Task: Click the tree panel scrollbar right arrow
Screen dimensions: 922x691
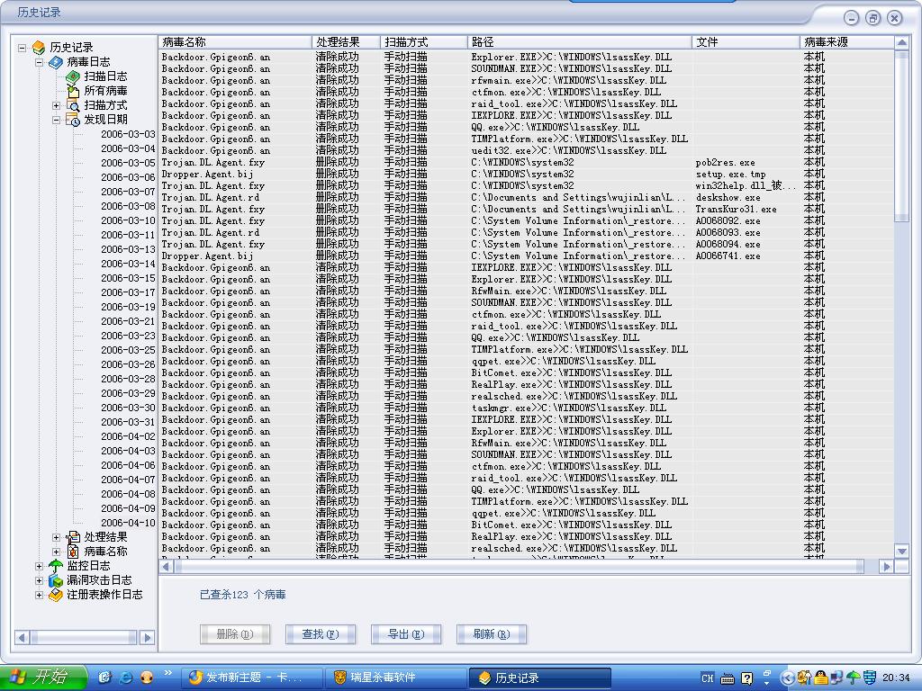Action: [148, 637]
